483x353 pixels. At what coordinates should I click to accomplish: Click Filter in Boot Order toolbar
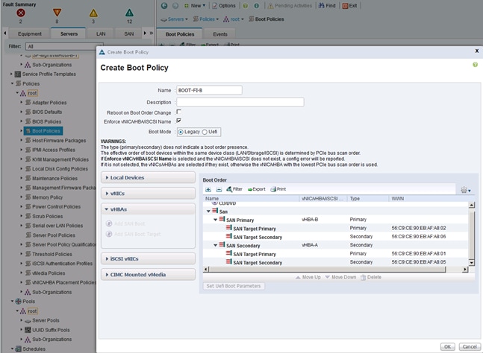tap(234, 189)
